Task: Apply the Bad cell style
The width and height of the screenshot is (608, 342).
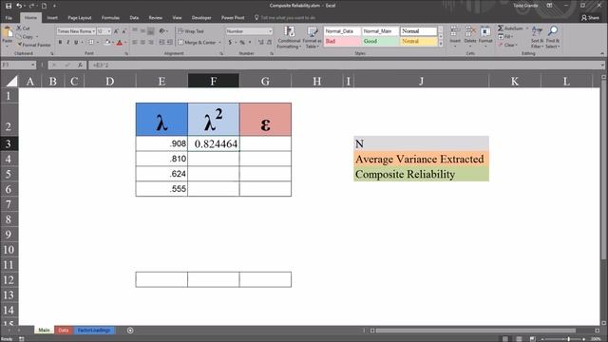Action: pyautogui.click(x=342, y=41)
